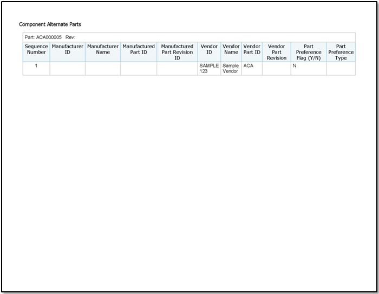This screenshot has width=379, height=294.
Task: Select the Manufacturer Name column header
Action: [x=103, y=49]
